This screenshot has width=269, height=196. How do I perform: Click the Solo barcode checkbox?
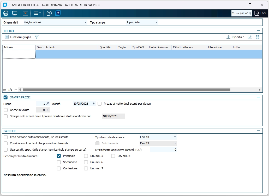97,144
